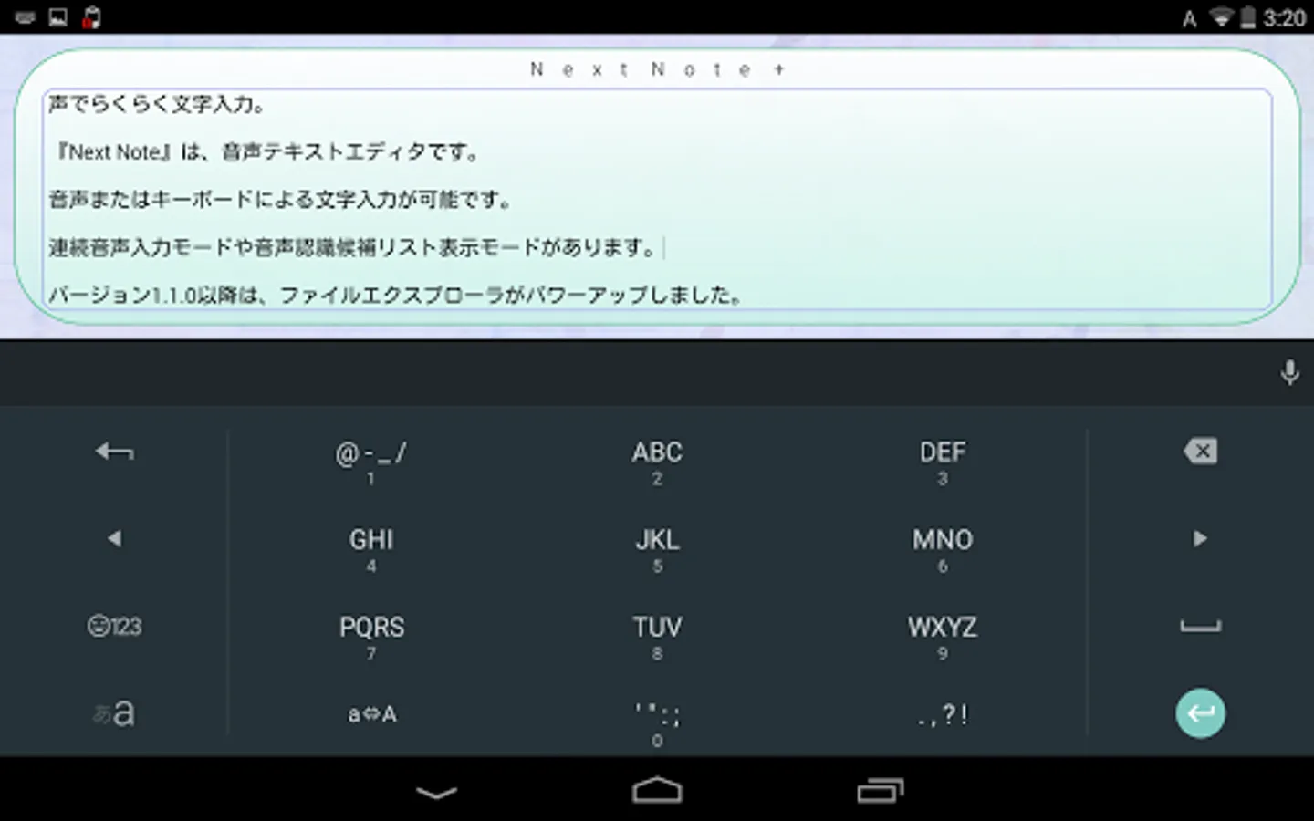Tap the line 声でらくらく文字入力。
Image resolution: width=1314 pixels, height=821 pixels.
[x=157, y=104]
